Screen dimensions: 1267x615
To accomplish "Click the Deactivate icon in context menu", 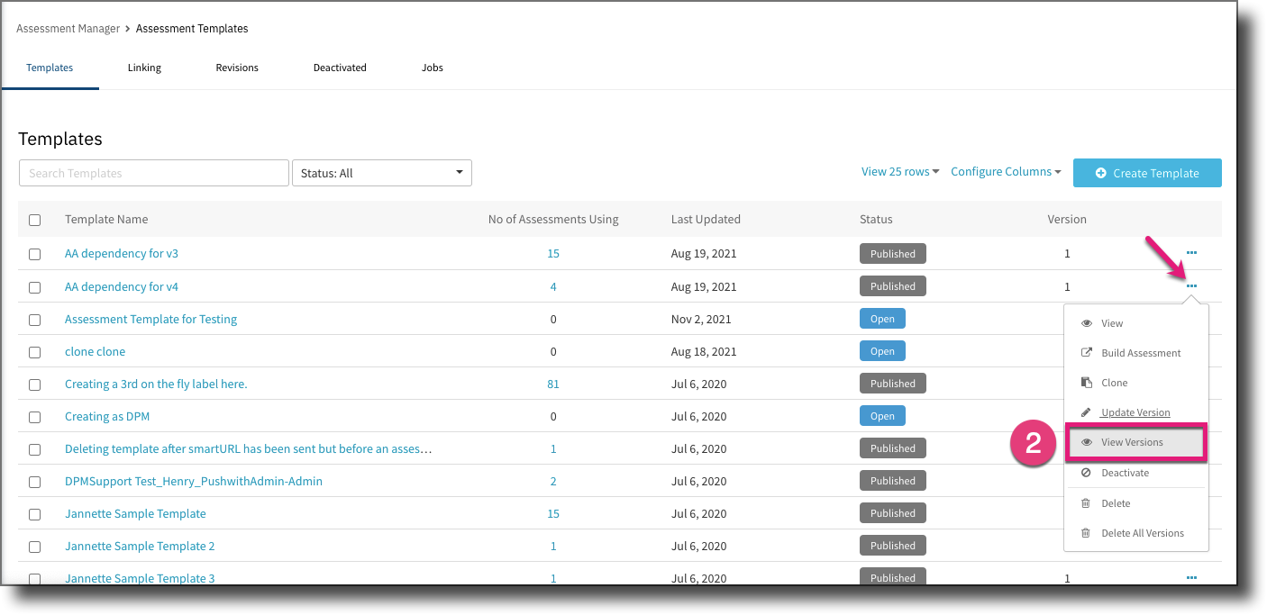I will click(1087, 472).
